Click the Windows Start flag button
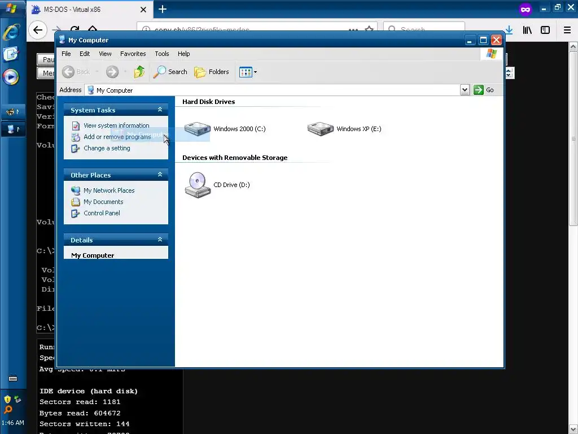Viewport: 578px width, 434px height. 11,8
